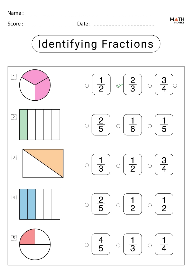
Task: Select the 2/5 radio button in question 4
Action: point(87,205)
